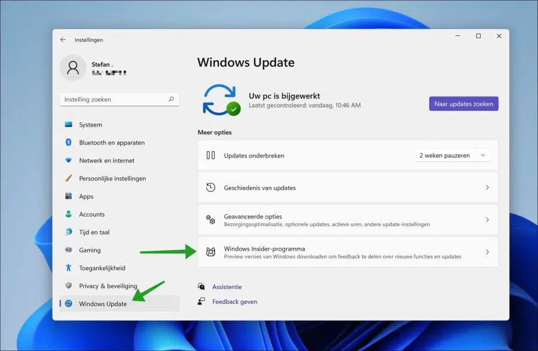Image resolution: width=538 pixels, height=351 pixels.
Task: Select Apps in the sidebar
Action: coord(120,196)
